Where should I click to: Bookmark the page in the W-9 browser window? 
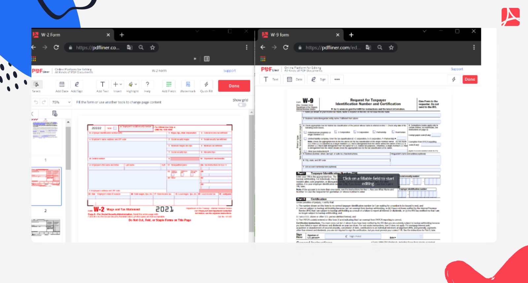pos(391,47)
